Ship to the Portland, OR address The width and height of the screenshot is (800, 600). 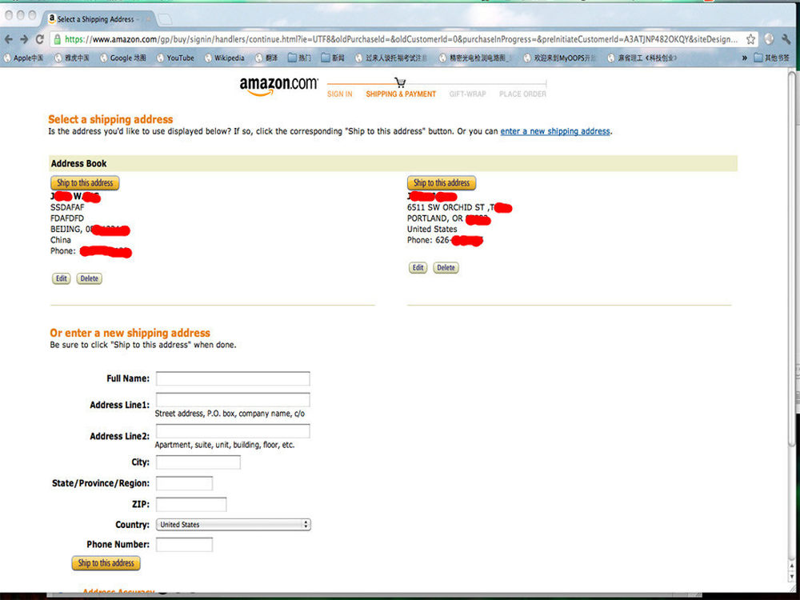pyautogui.click(x=442, y=182)
